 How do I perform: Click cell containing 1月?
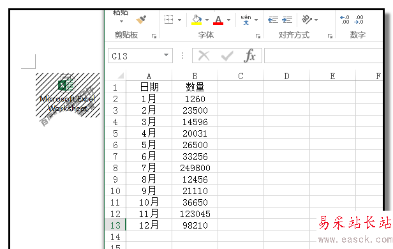click(x=149, y=99)
